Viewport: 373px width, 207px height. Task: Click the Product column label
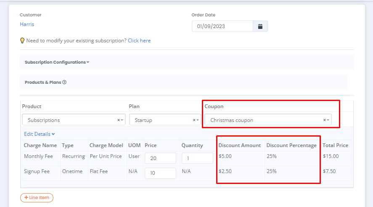pyautogui.click(x=32, y=106)
